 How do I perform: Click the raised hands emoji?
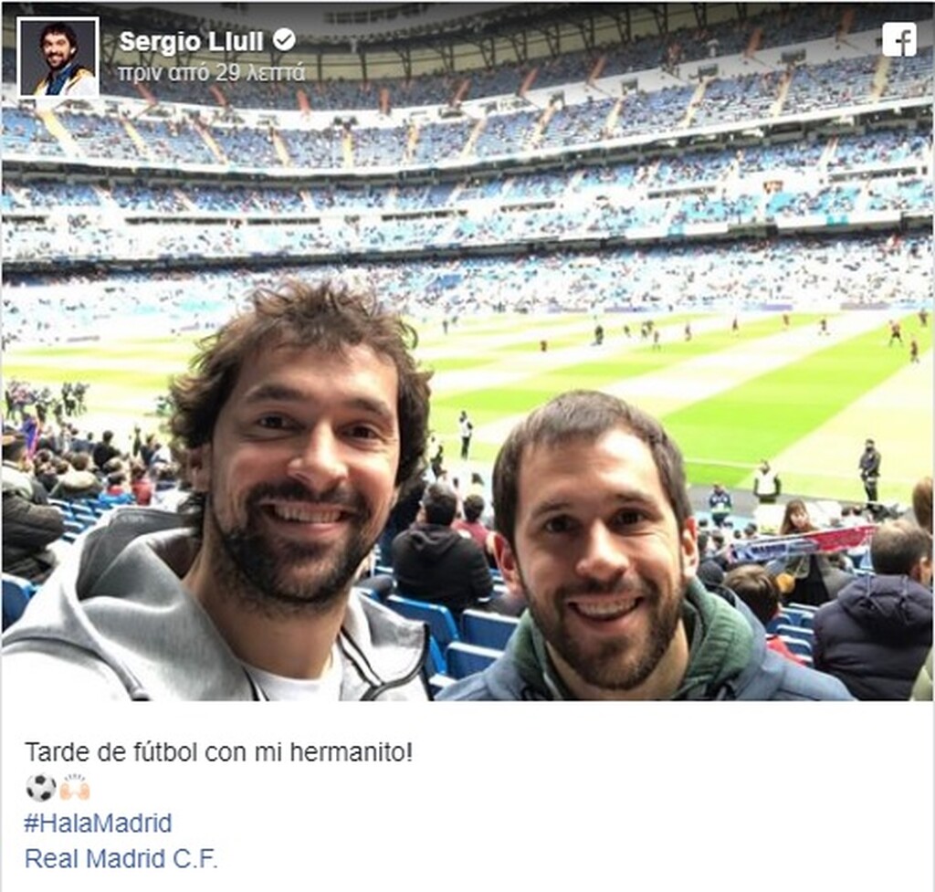[75, 787]
